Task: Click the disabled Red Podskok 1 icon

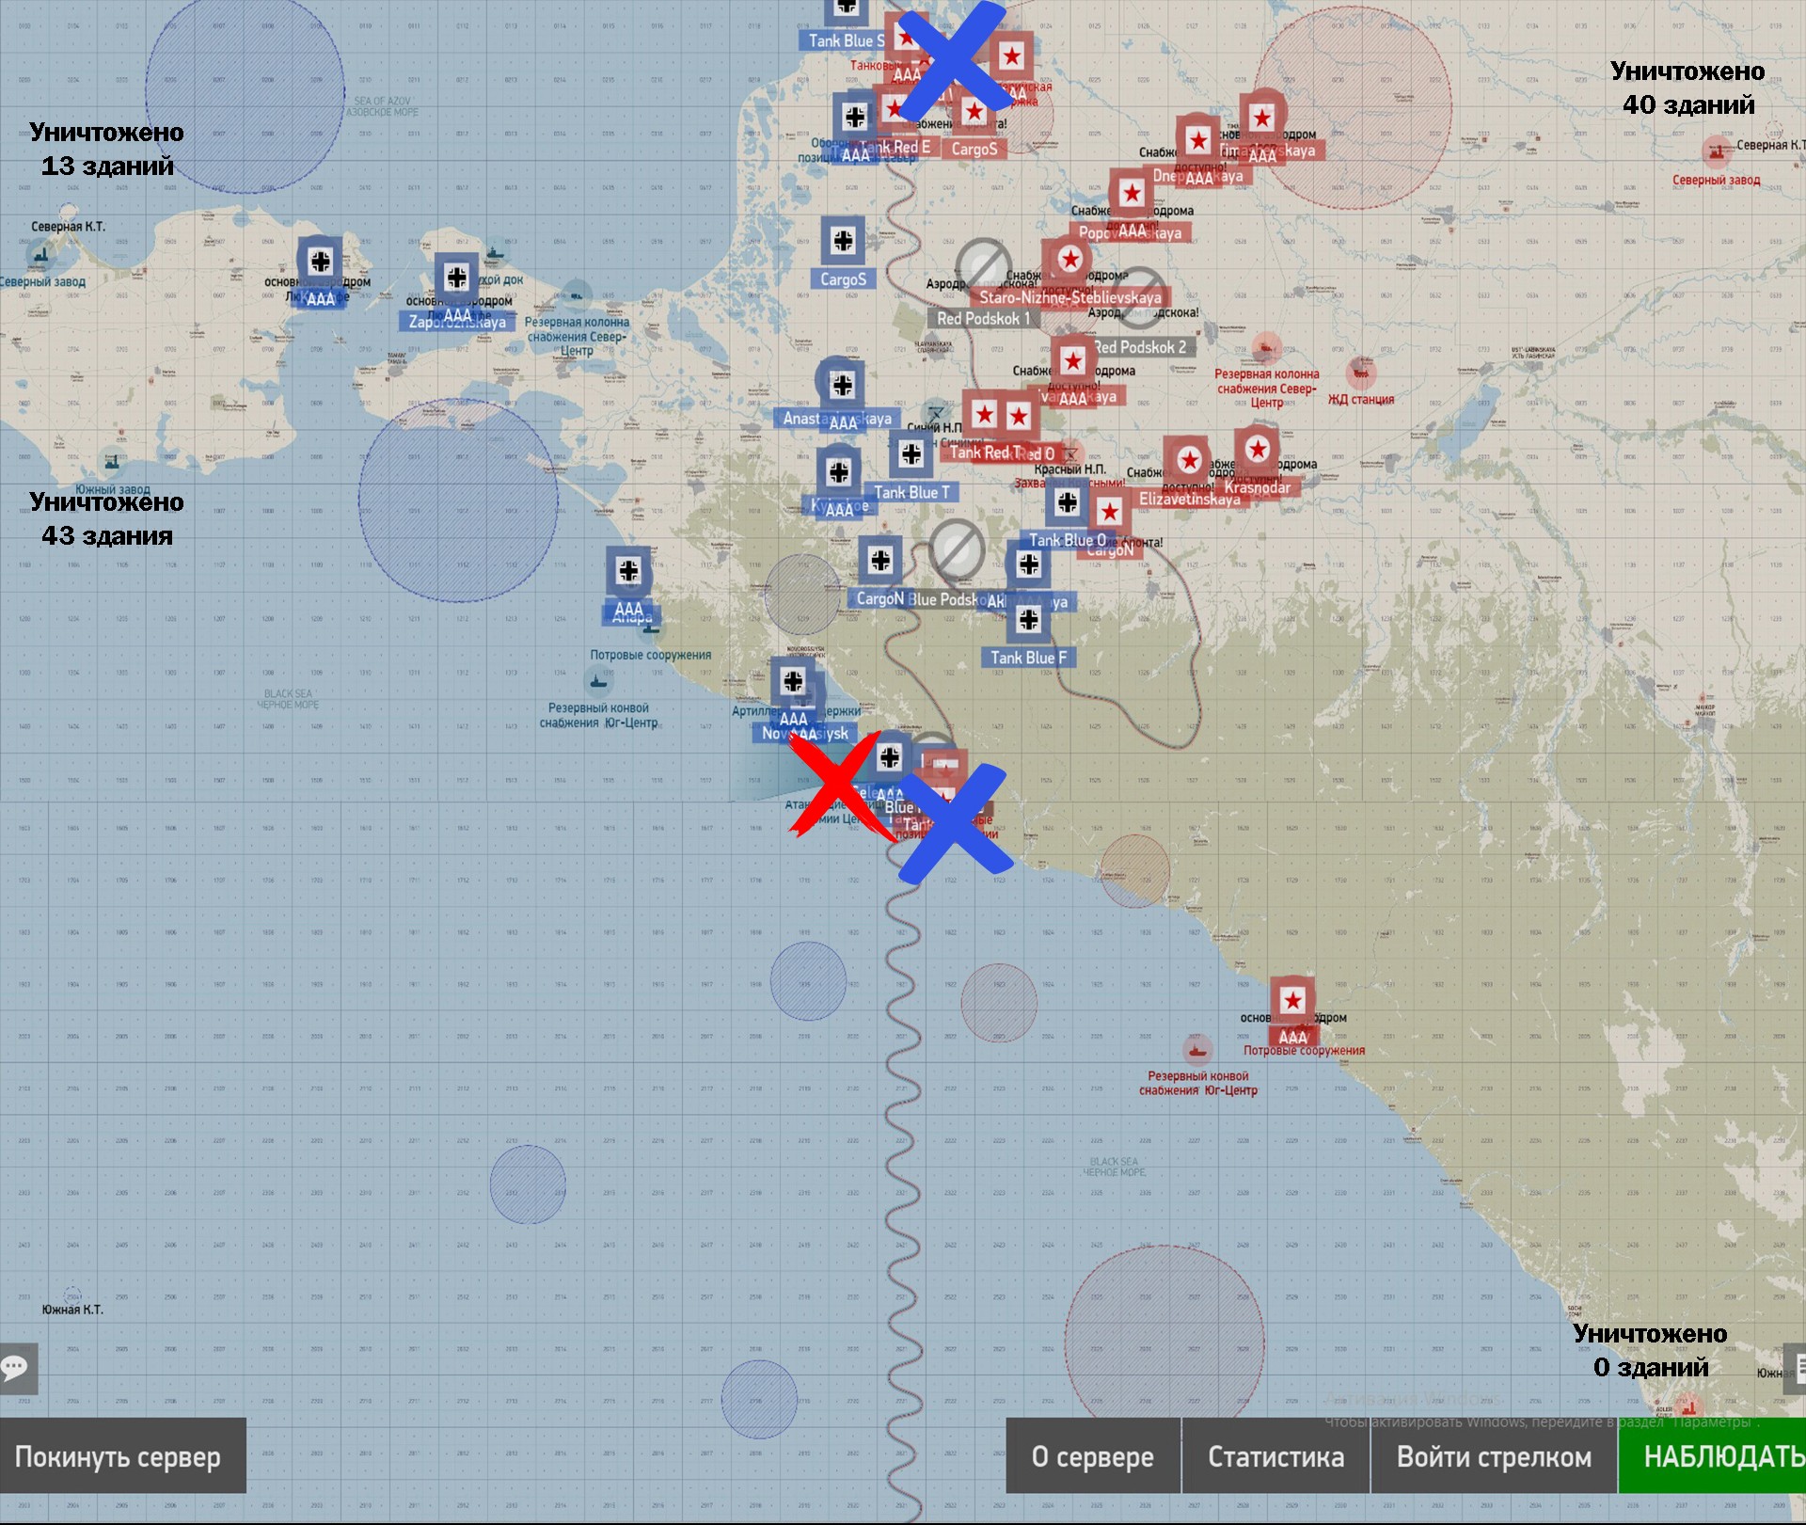Action: pos(982,265)
